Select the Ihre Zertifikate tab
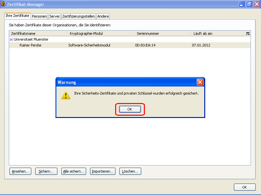 17,15
